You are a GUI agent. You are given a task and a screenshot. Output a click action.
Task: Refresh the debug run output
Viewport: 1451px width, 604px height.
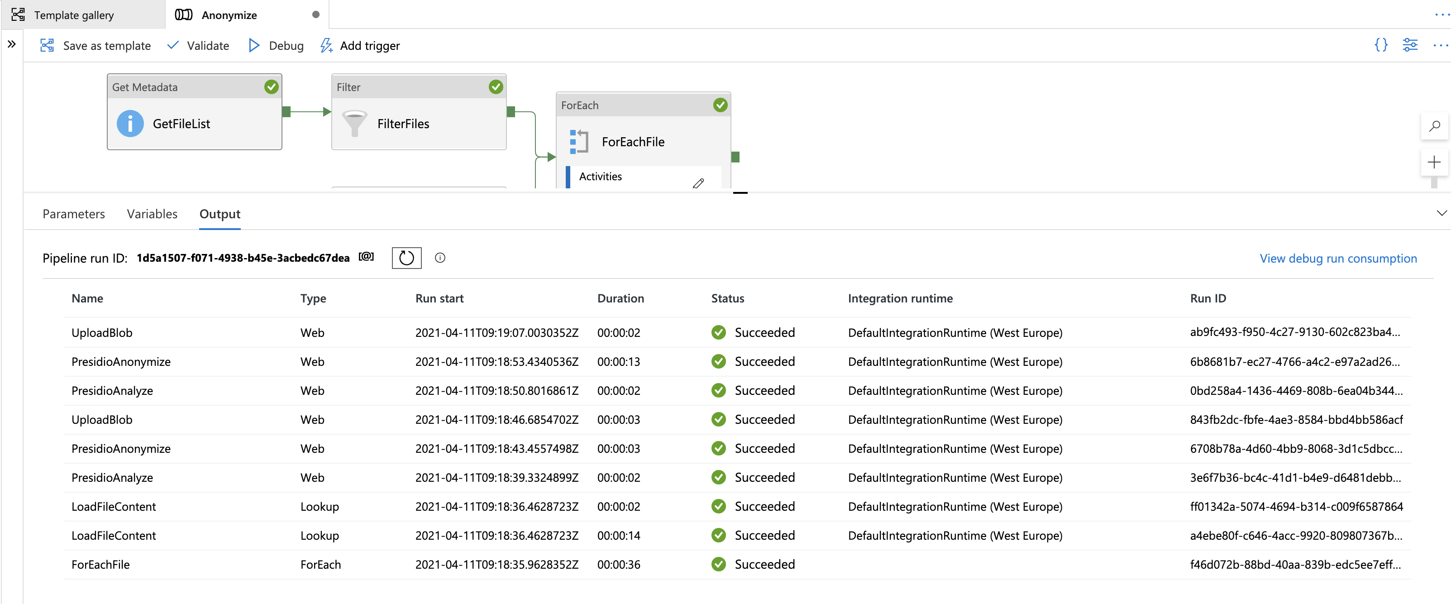[x=406, y=258]
